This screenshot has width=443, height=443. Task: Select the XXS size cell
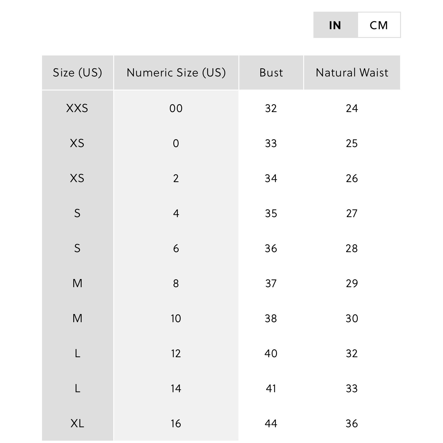(x=77, y=108)
